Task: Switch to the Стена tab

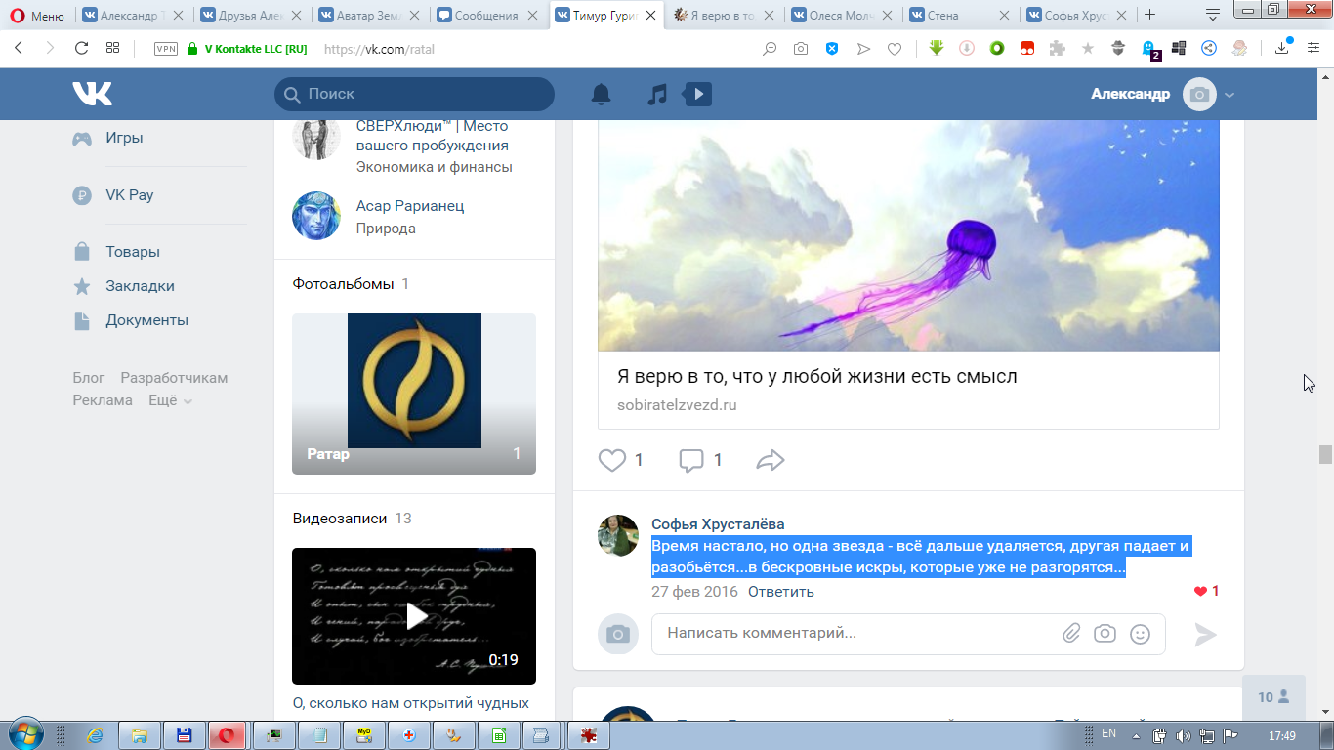Action: pyautogui.click(x=960, y=15)
